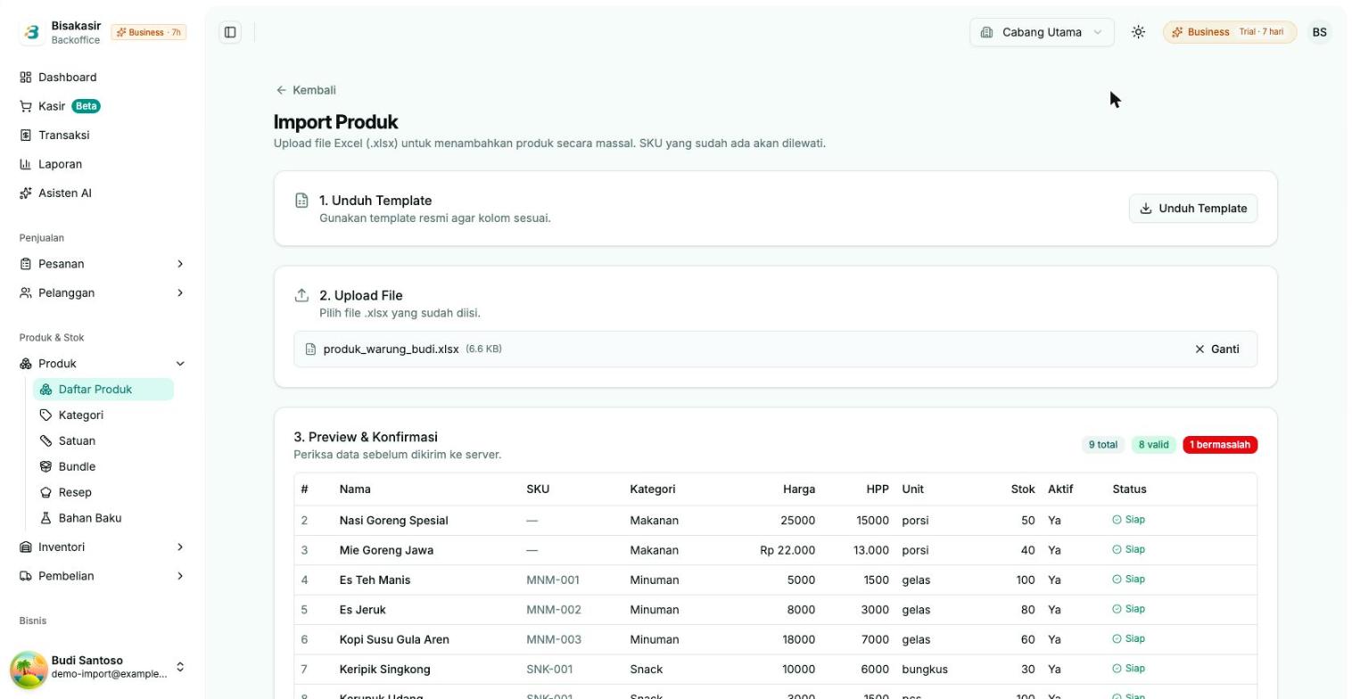The width and height of the screenshot is (1352, 699).
Task: Click the Kembali back arrow icon
Action: point(281,90)
